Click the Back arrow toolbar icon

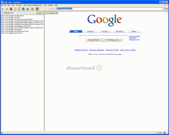click(x=3, y=9)
